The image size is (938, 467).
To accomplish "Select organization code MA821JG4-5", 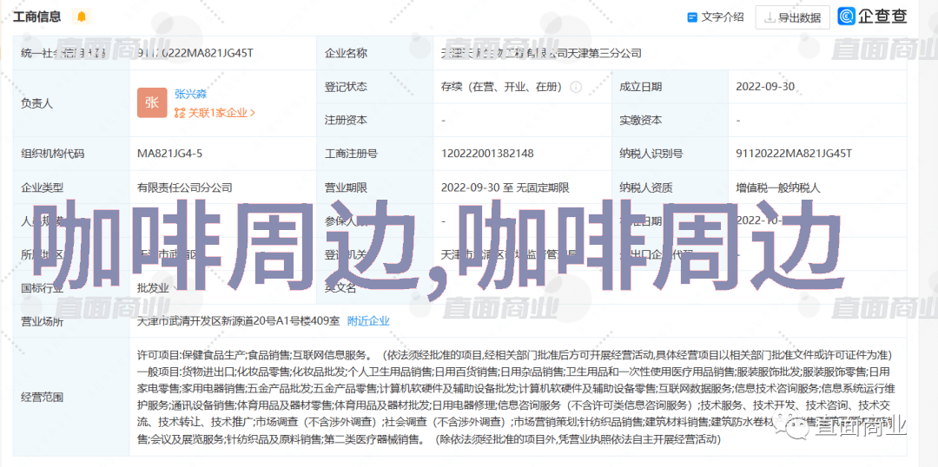I will coord(170,154).
